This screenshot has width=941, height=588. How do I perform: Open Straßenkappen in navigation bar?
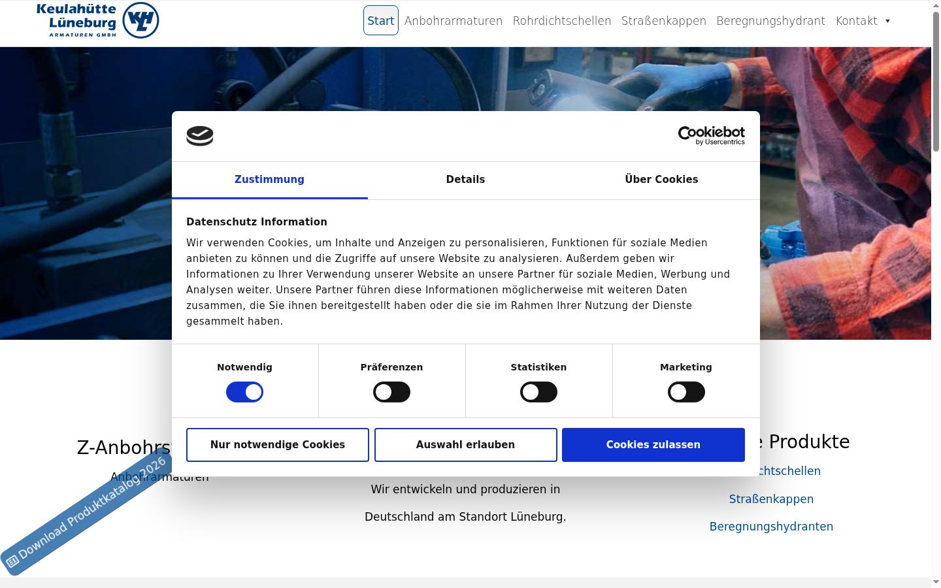click(x=664, y=21)
